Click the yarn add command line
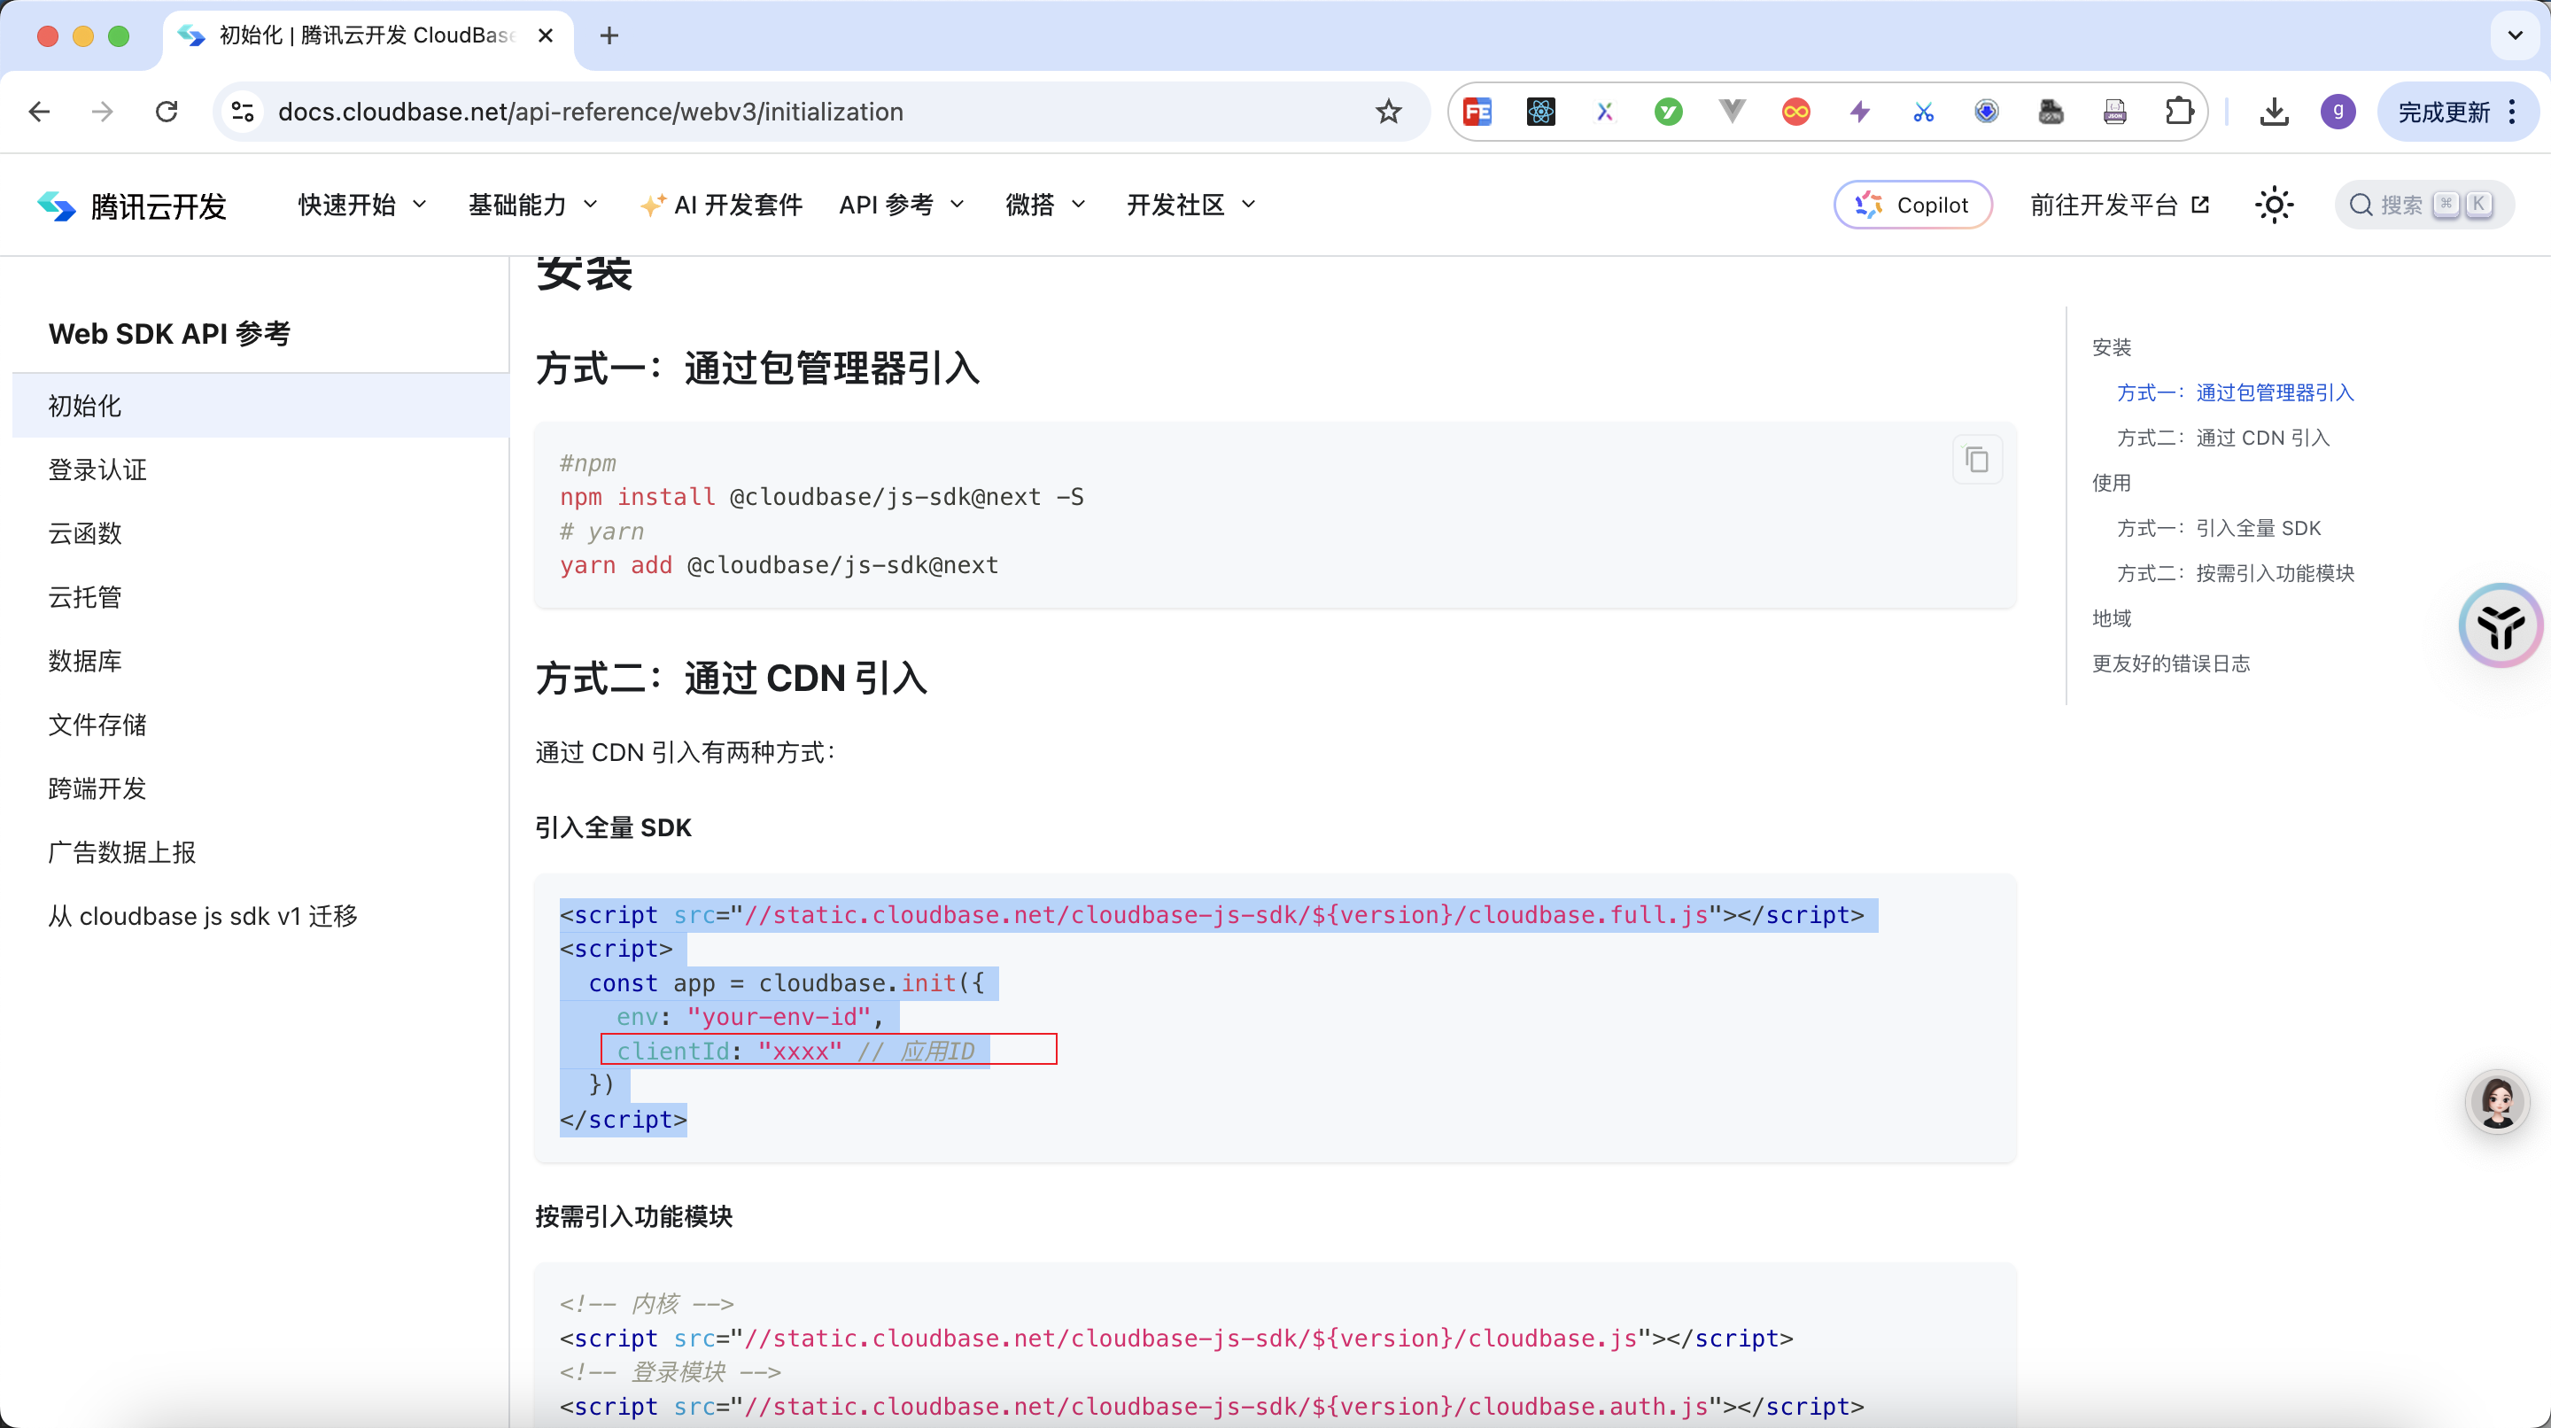 779,565
